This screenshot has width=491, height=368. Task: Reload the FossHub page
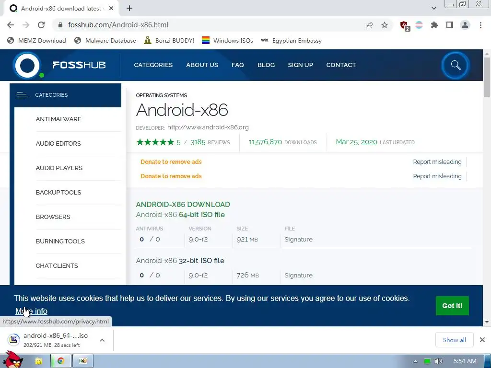41,25
